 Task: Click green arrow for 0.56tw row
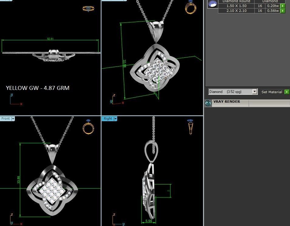(x=283, y=11)
